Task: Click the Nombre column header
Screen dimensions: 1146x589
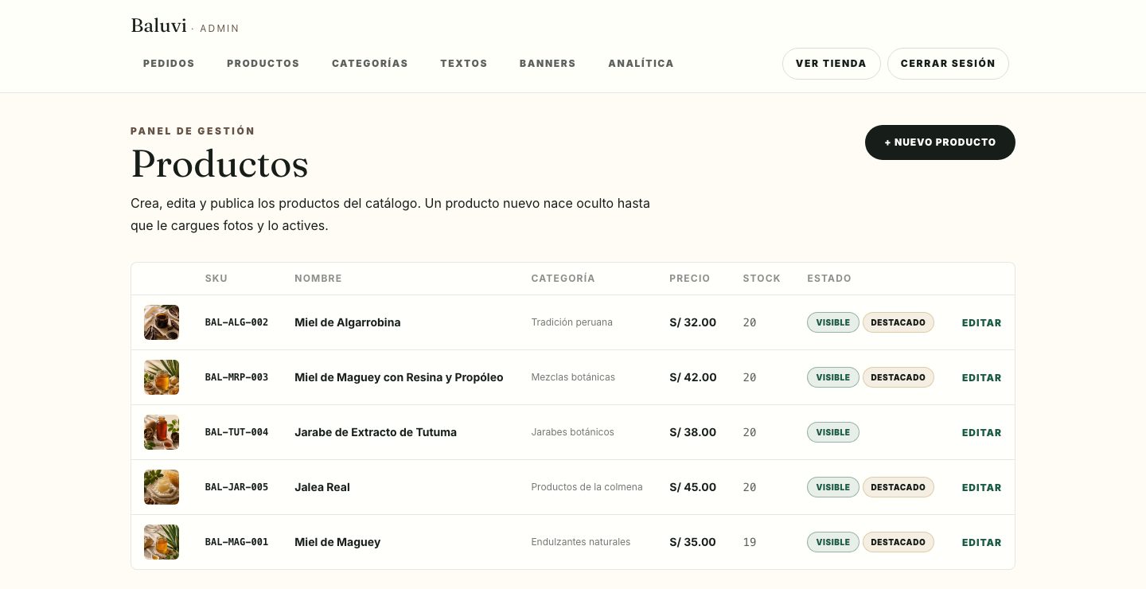Action: click(x=318, y=279)
